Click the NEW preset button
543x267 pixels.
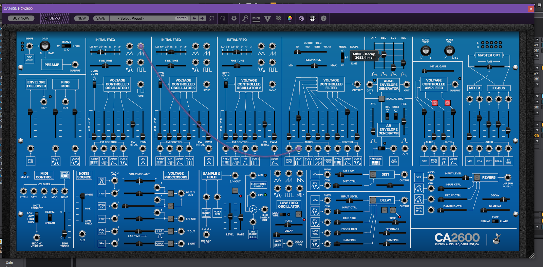click(81, 18)
